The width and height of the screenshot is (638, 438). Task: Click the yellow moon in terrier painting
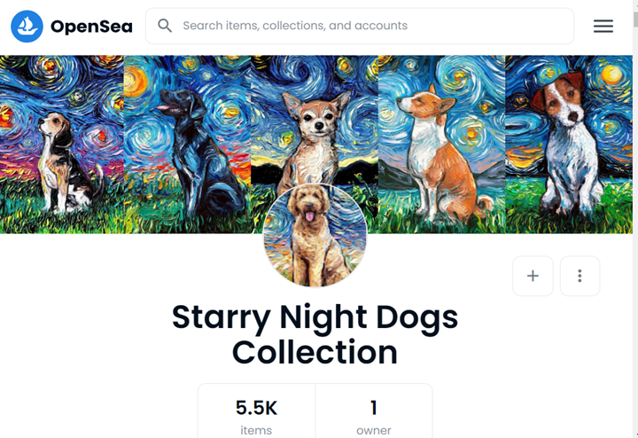click(x=611, y=76)
